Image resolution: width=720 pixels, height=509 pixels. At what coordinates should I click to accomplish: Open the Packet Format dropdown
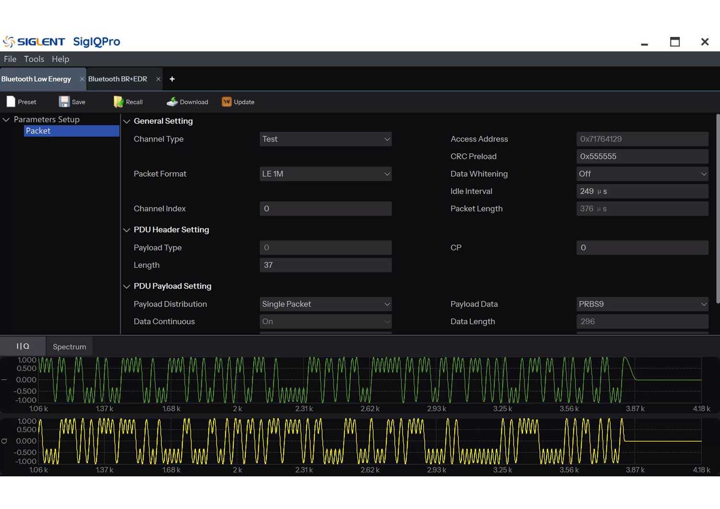click(x=325, y=174)
